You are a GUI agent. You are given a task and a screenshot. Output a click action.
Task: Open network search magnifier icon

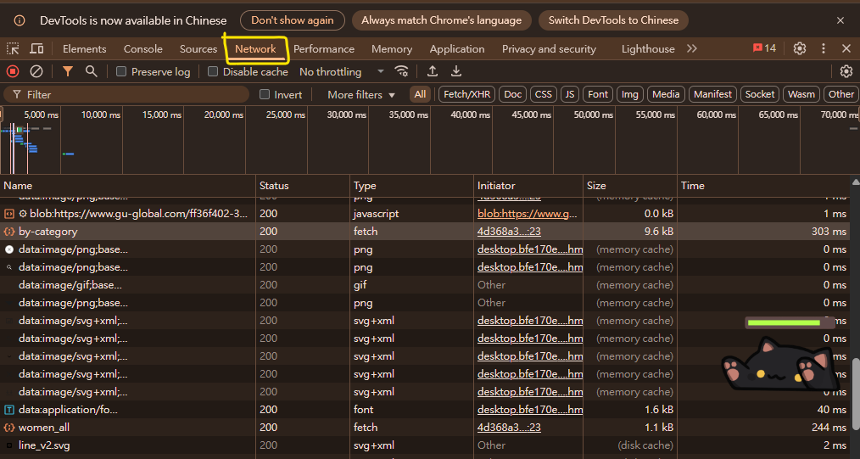(x=91, y=71)
